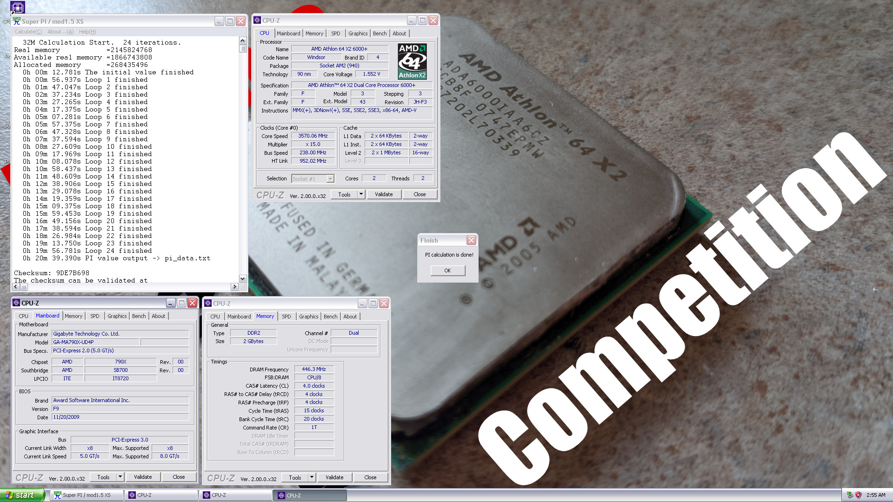The height and width of the screenshot is (502, 893).
Task: Open the Windows start menu
Action: [22, 495]
